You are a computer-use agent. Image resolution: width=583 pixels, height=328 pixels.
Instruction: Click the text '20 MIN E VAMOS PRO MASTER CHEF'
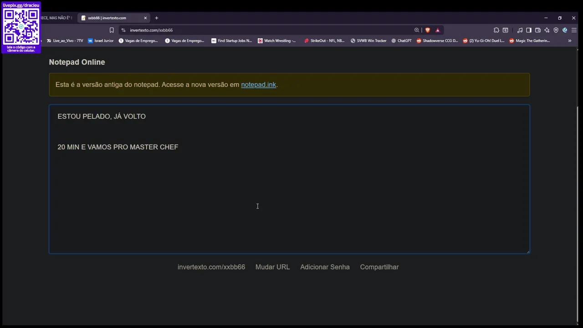(118, 147)
